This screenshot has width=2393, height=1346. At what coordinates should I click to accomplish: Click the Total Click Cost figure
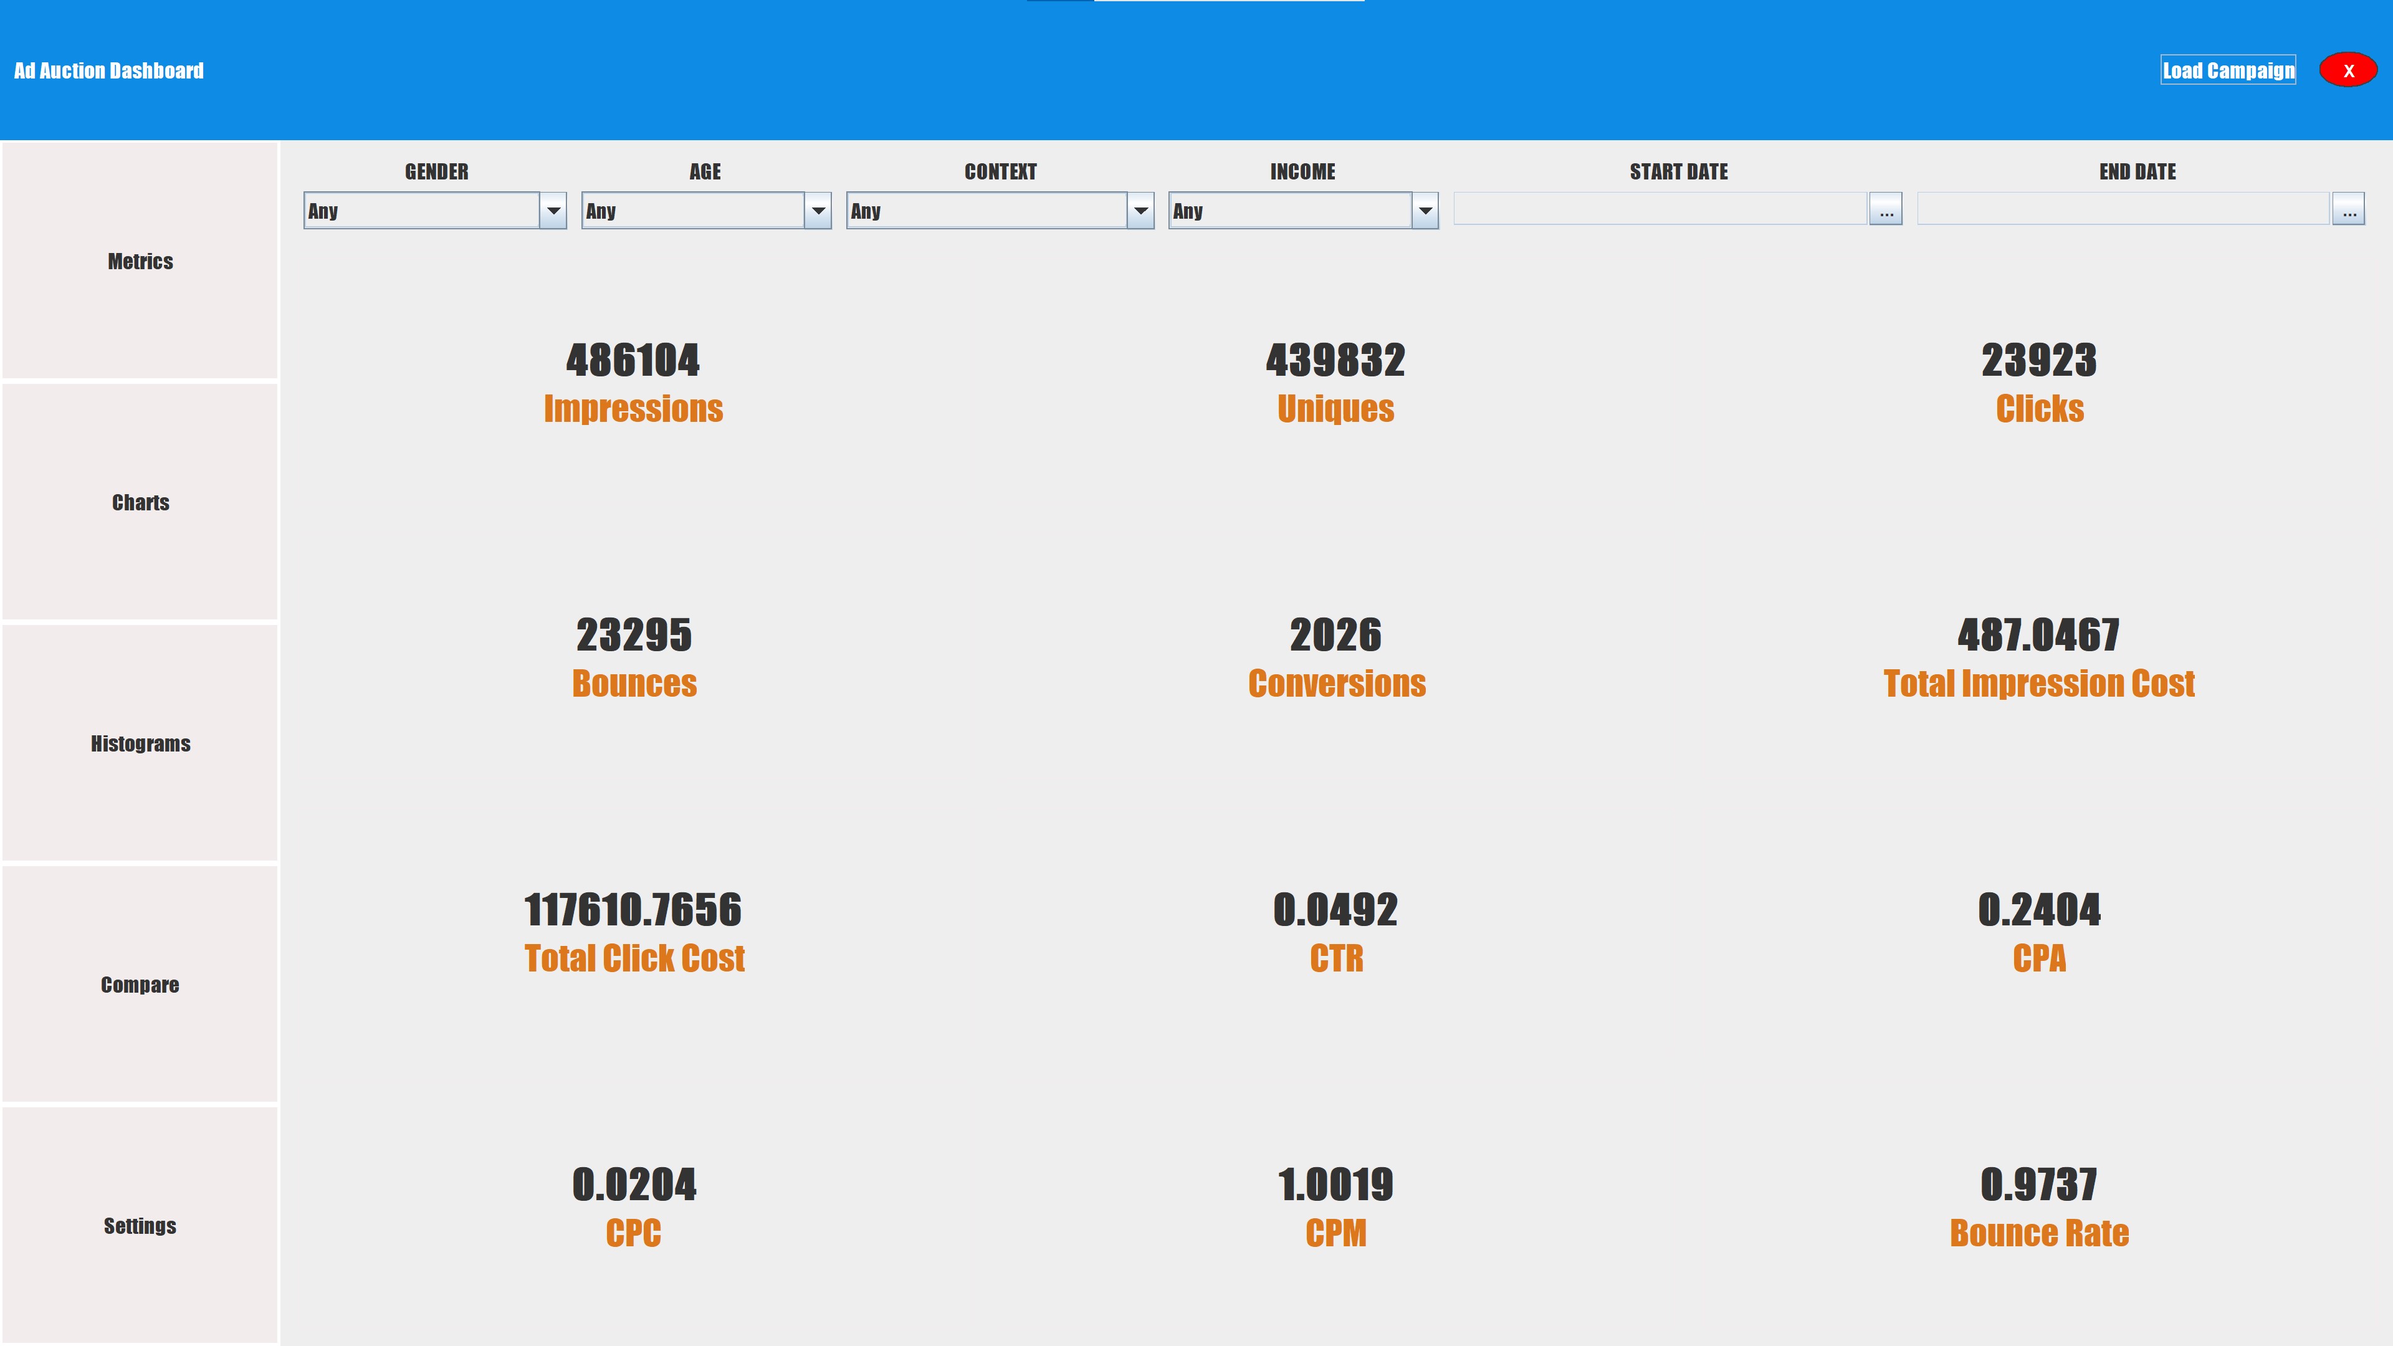pos(633,910)
